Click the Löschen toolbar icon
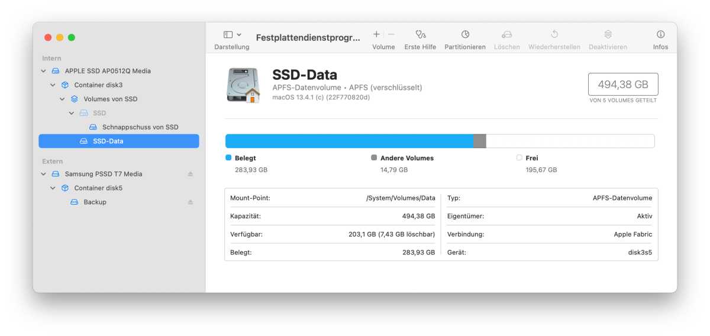710x336 pixels. point(507,34)
